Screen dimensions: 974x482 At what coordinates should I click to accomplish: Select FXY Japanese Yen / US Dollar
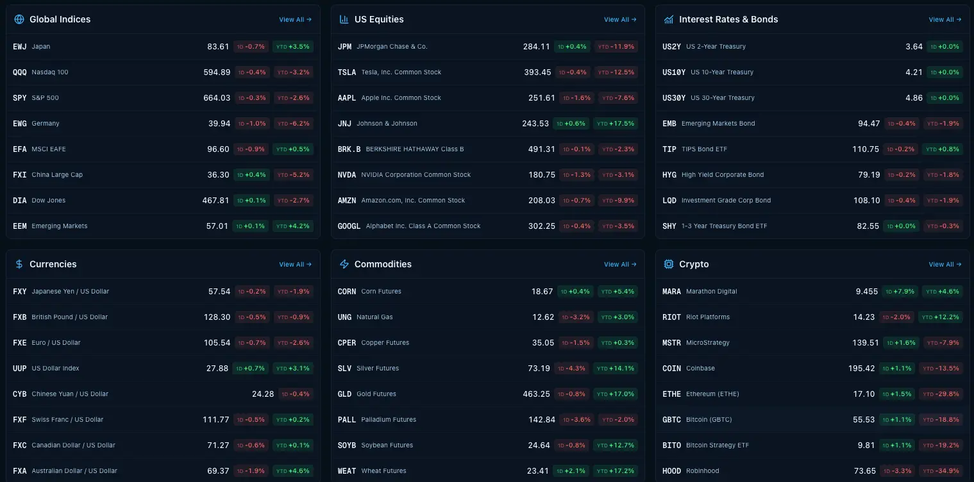pyautogui.click(x=163, y=292)
